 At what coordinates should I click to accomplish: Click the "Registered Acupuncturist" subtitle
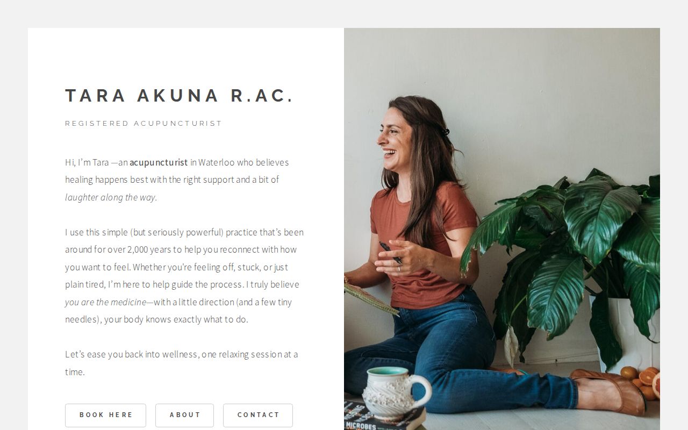coord(144,124)
